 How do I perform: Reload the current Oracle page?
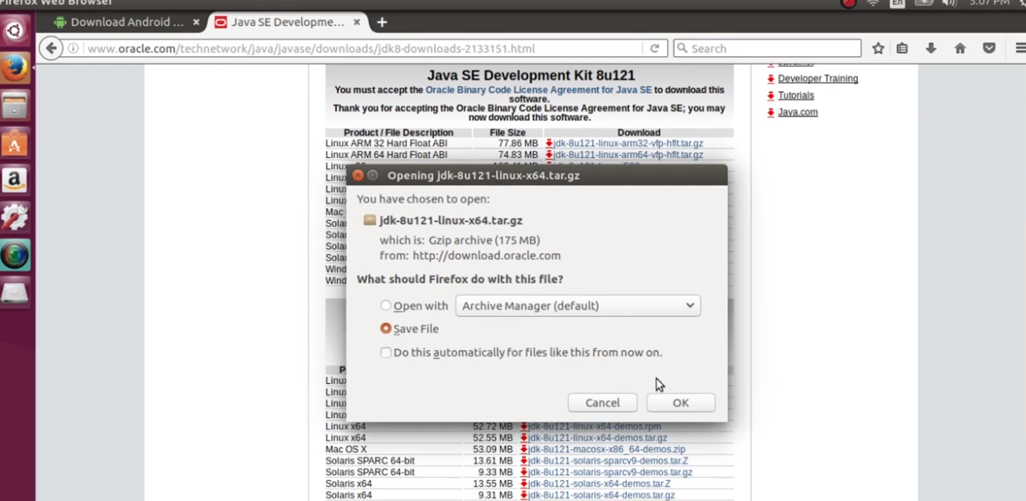[655, 49]
